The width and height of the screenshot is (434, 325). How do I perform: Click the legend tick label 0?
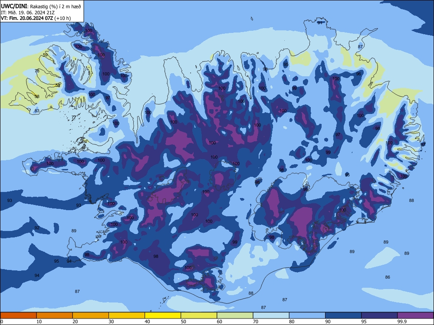click(2, 322)
